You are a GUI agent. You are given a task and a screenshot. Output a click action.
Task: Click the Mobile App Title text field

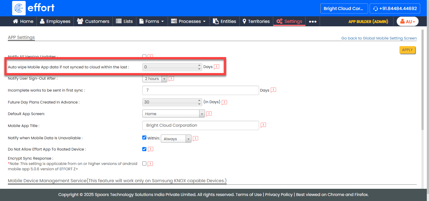coord(200,125)
